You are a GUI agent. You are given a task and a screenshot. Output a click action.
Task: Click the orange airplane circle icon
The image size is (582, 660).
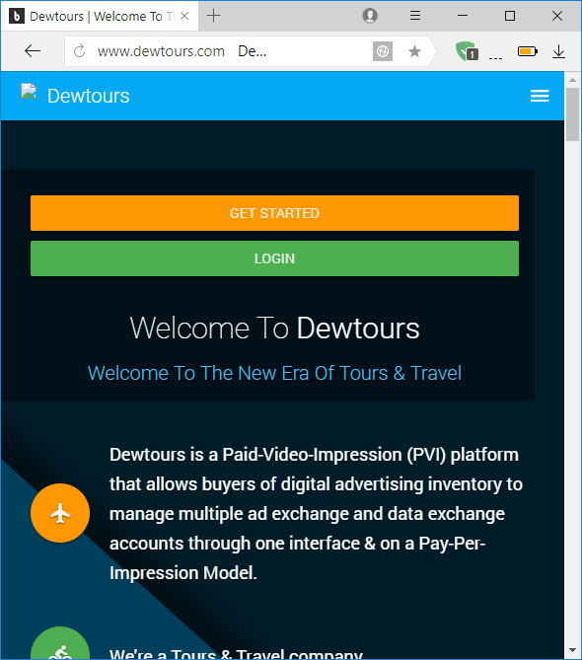[x=60, y=513]
